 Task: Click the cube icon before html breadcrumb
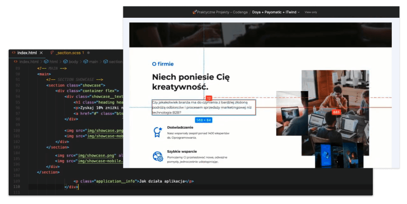[46, 62]
